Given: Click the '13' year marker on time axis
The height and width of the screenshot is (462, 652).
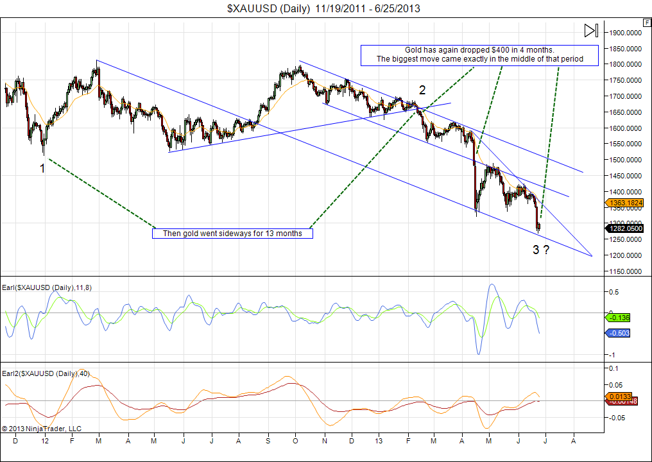Looking at the screenshot, I should [x=379, y=442].
